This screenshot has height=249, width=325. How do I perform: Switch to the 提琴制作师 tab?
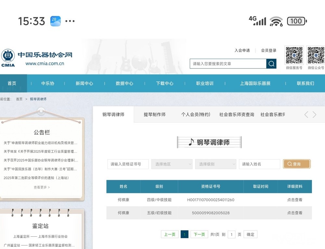pyautogui.click(x=155, y=115)
